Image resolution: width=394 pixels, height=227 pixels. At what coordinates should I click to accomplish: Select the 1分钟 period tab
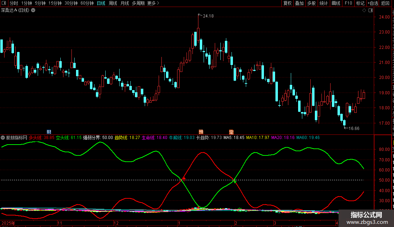tap(26, 3)
